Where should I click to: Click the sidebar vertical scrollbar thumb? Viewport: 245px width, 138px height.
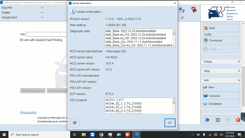[243, 86]
